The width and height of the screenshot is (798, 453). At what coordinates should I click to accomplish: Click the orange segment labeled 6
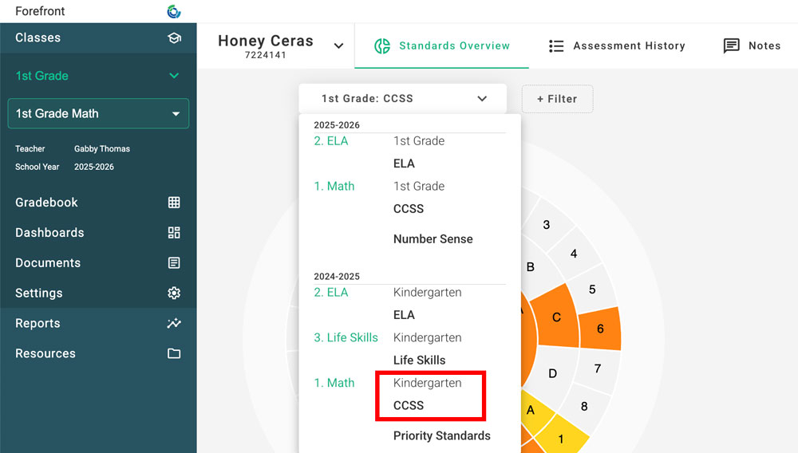coord(600,329)
